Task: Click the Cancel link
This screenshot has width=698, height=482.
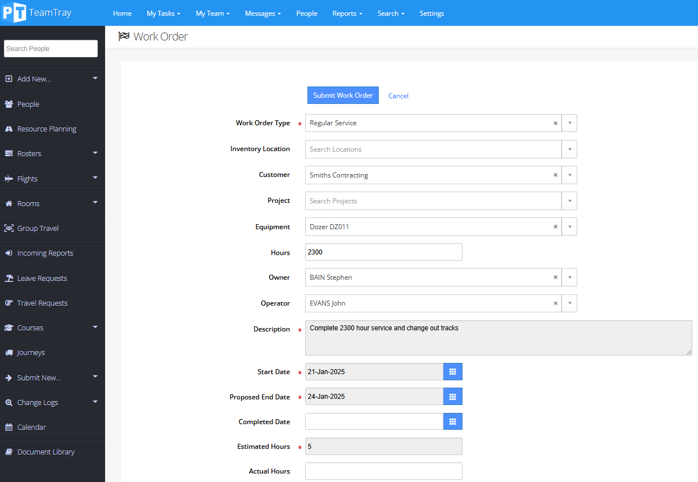Action: 398,96
